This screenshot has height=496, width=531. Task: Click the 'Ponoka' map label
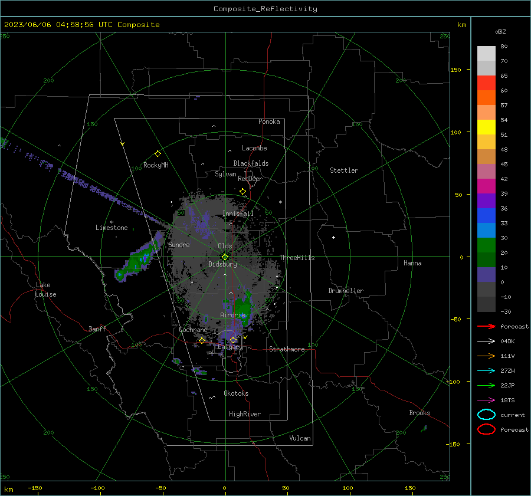click(269, 121)
